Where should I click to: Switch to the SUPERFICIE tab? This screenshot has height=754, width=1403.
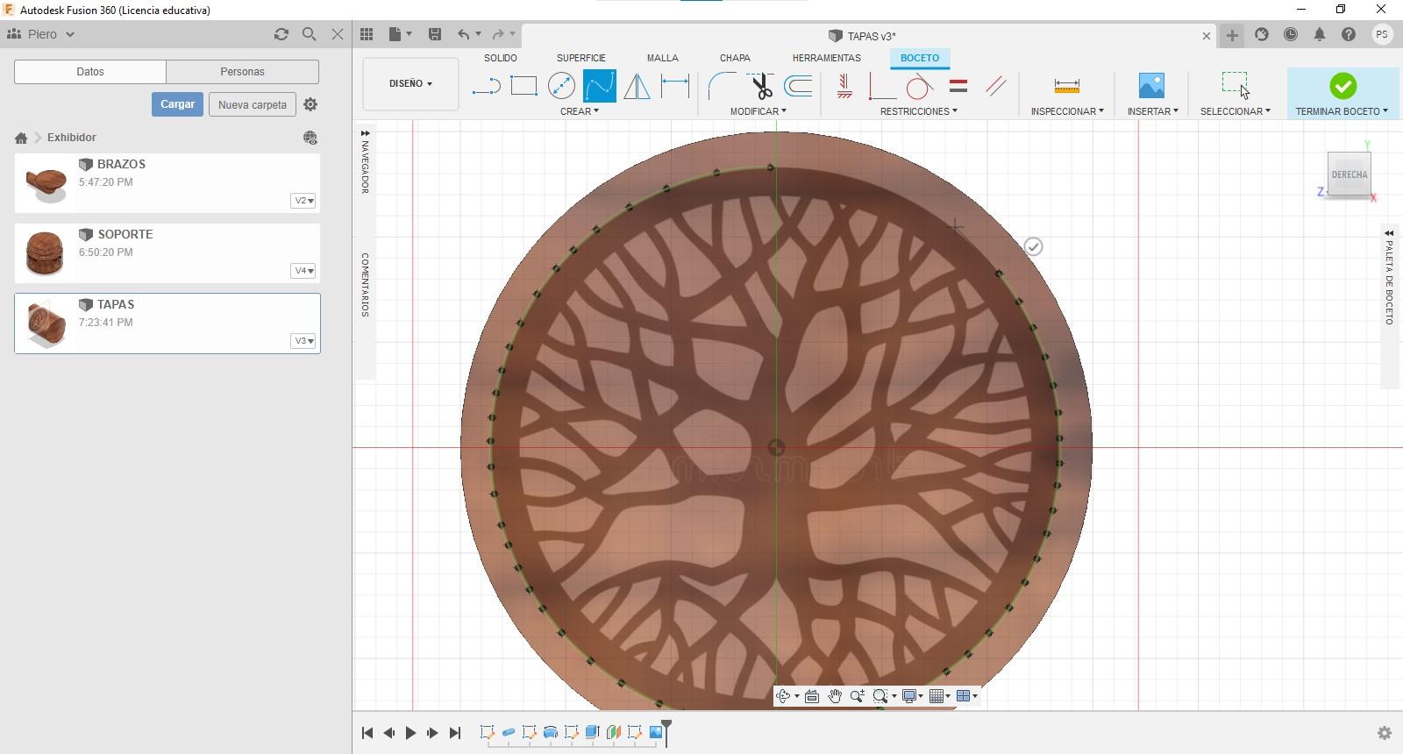[x=581, y=58]
